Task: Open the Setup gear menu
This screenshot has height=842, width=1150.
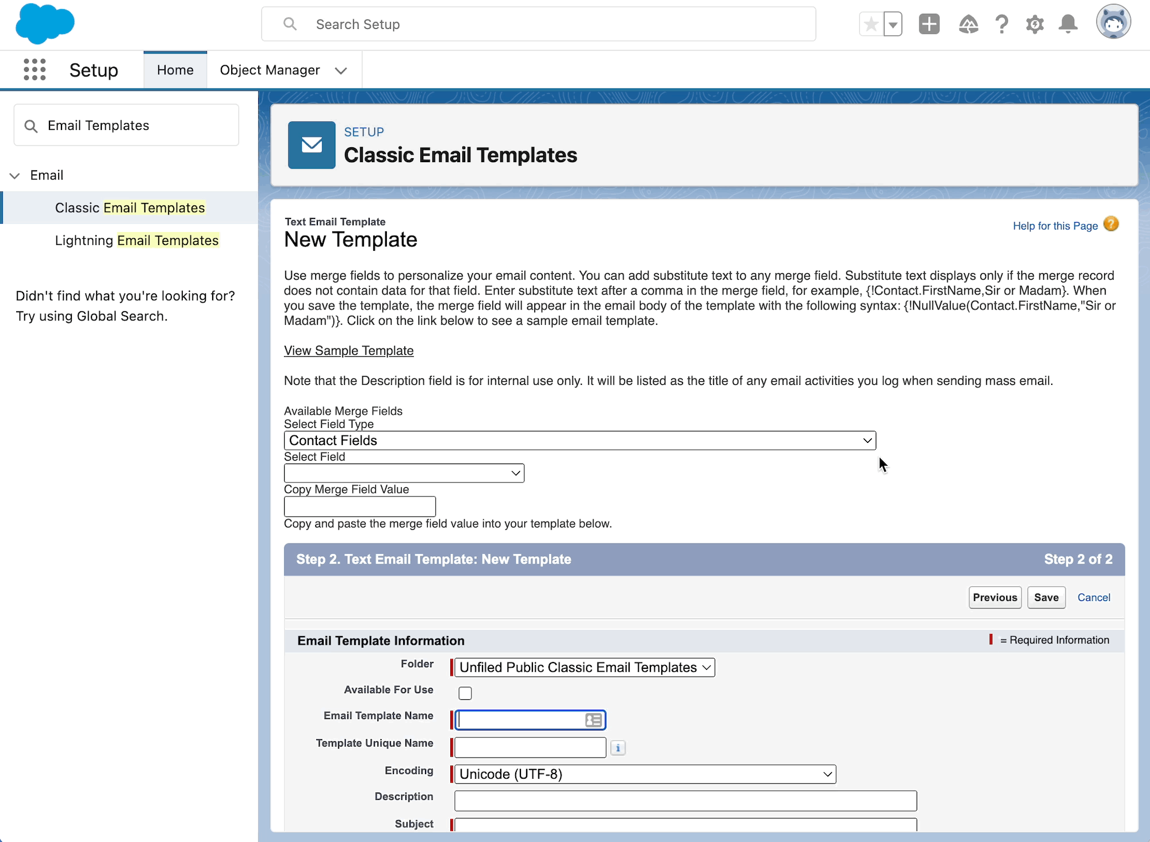Action: tap(1035, 24)
